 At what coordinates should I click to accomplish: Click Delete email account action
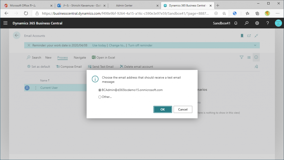[x=136, y=67]
